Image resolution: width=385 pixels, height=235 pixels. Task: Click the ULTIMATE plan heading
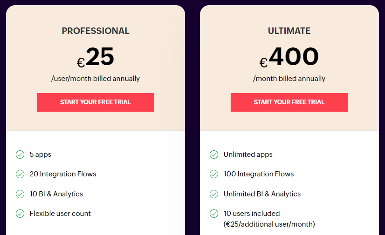[289, 31]
